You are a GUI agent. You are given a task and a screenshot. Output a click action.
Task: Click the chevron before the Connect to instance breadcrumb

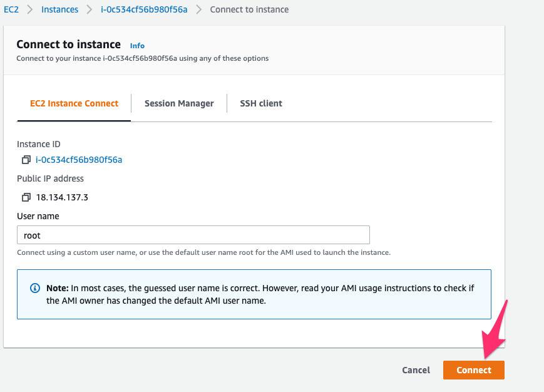198,10
